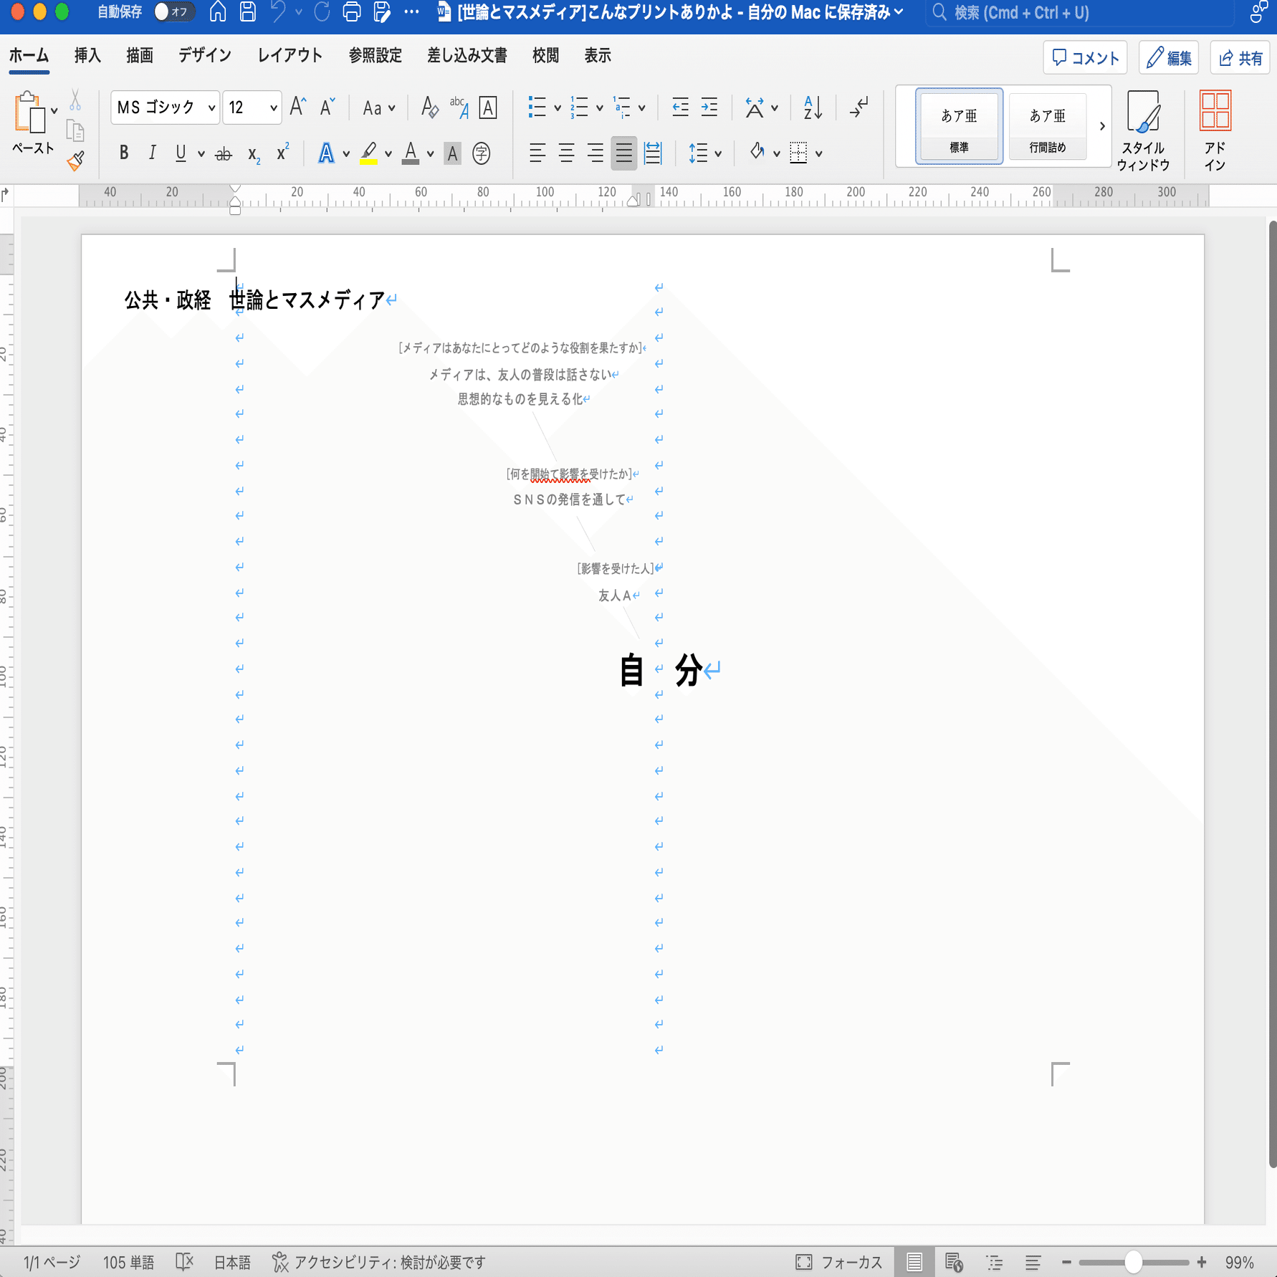
Task: Apply strikethrough to text
Action: (224, 153)
